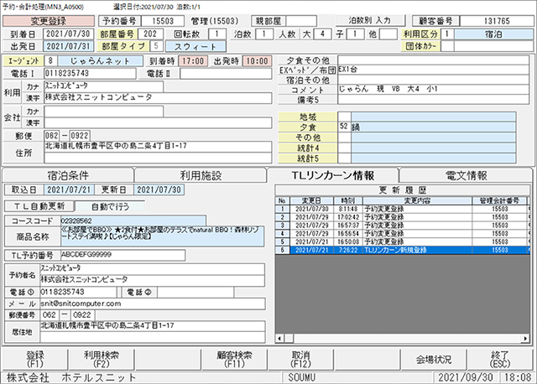Screen dimensions: 537x384
Task: Open the 電文情報 tab
Action: point(467,175)
